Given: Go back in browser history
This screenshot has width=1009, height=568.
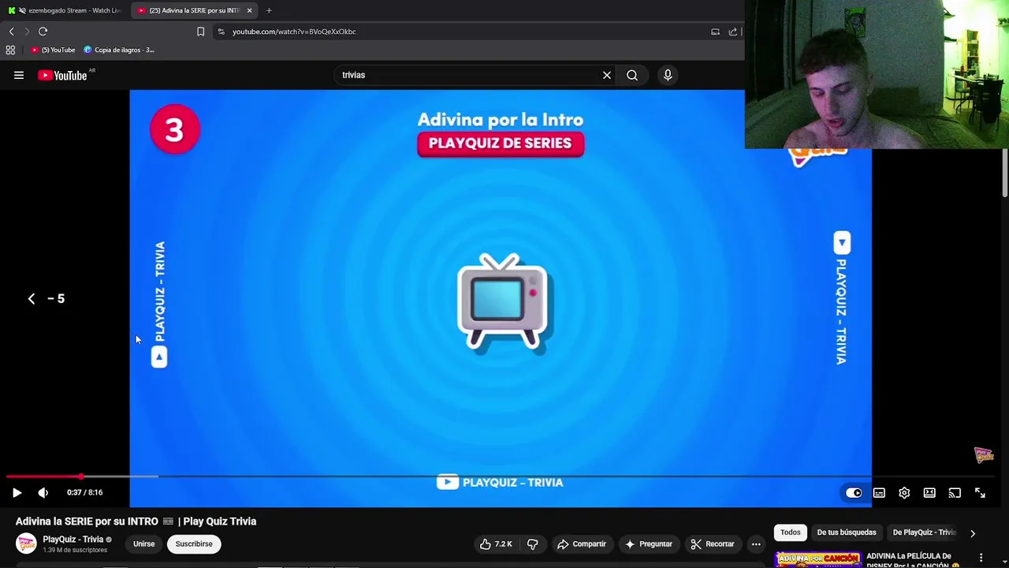Looking at the screenshot, I should click(11, 32).
